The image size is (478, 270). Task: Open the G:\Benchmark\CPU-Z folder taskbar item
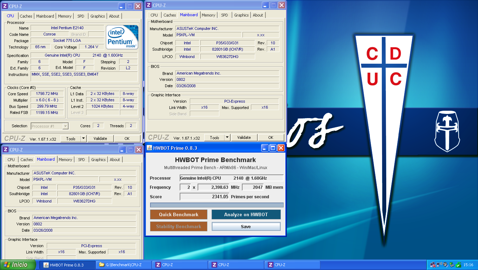124,265
